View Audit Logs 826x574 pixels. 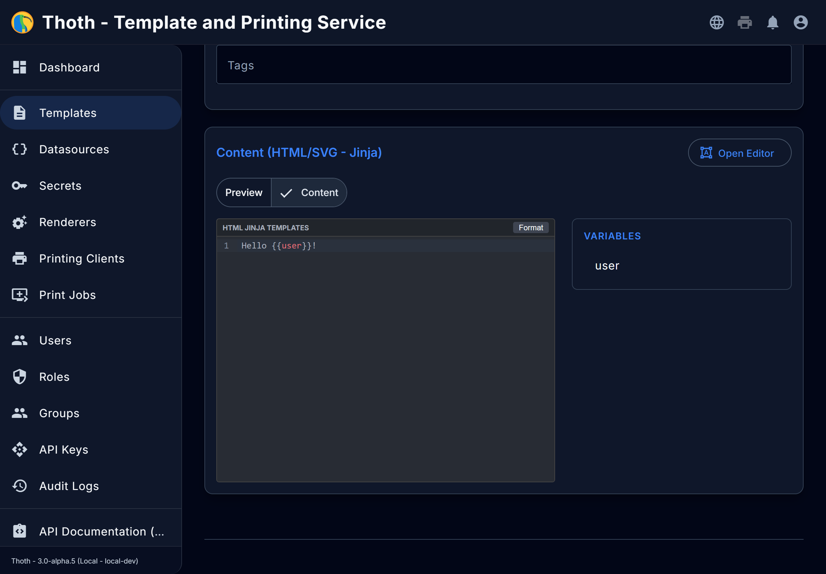91,485
